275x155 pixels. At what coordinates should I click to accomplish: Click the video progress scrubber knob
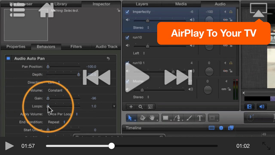click(111, 146)
